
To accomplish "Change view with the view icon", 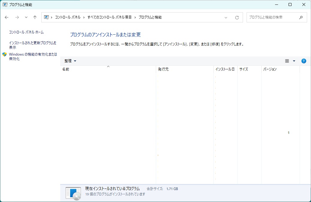I will click(x=287, y=61).
